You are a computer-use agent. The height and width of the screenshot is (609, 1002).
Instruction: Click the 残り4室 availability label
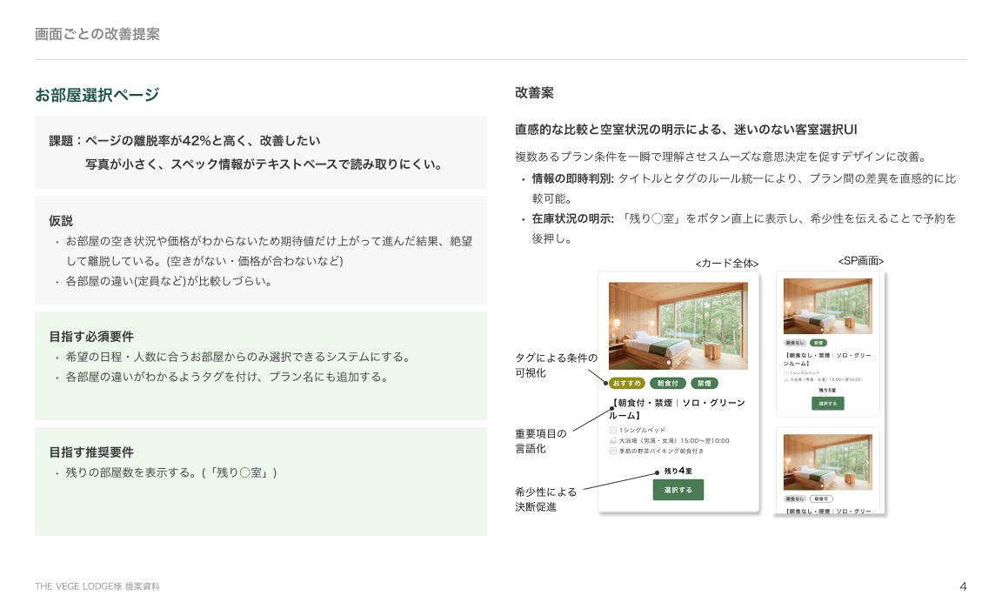[x=678, y=471]
